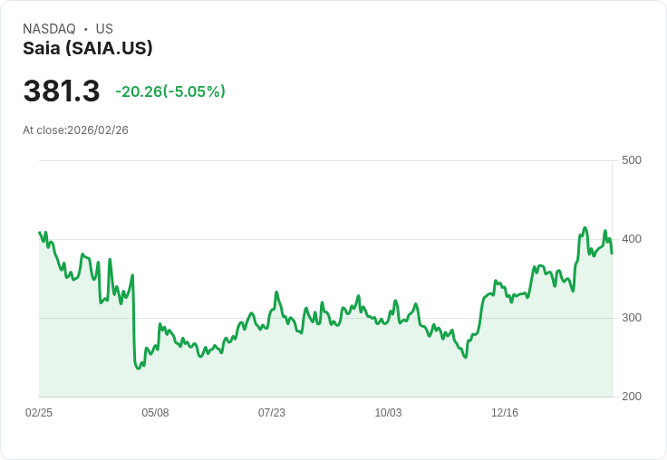Viewport: 667px width, 460px height.
Task: Click the US market label
Action: point(104,29)
